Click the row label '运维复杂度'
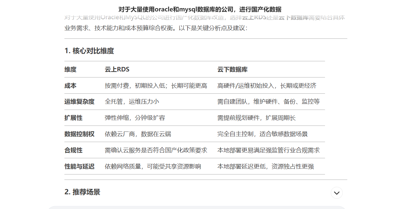The width and height of the screenshot is (415, 209). click(79, 101)
